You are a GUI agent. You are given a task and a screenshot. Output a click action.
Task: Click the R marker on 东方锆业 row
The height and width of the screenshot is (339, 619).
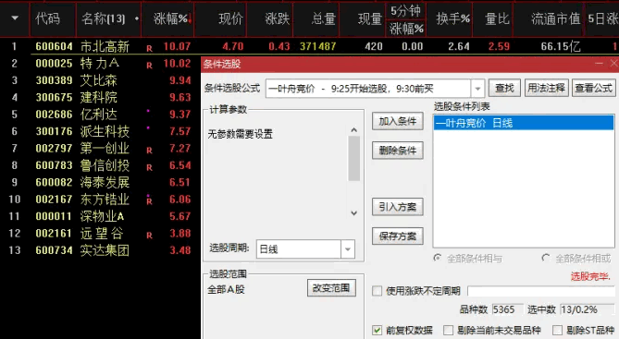pyautogui.click(x=149, y=201)
